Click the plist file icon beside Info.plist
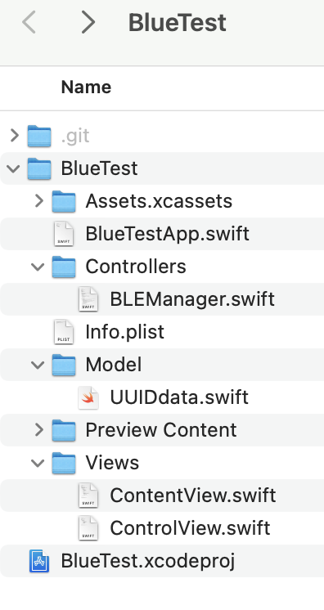 64,332
